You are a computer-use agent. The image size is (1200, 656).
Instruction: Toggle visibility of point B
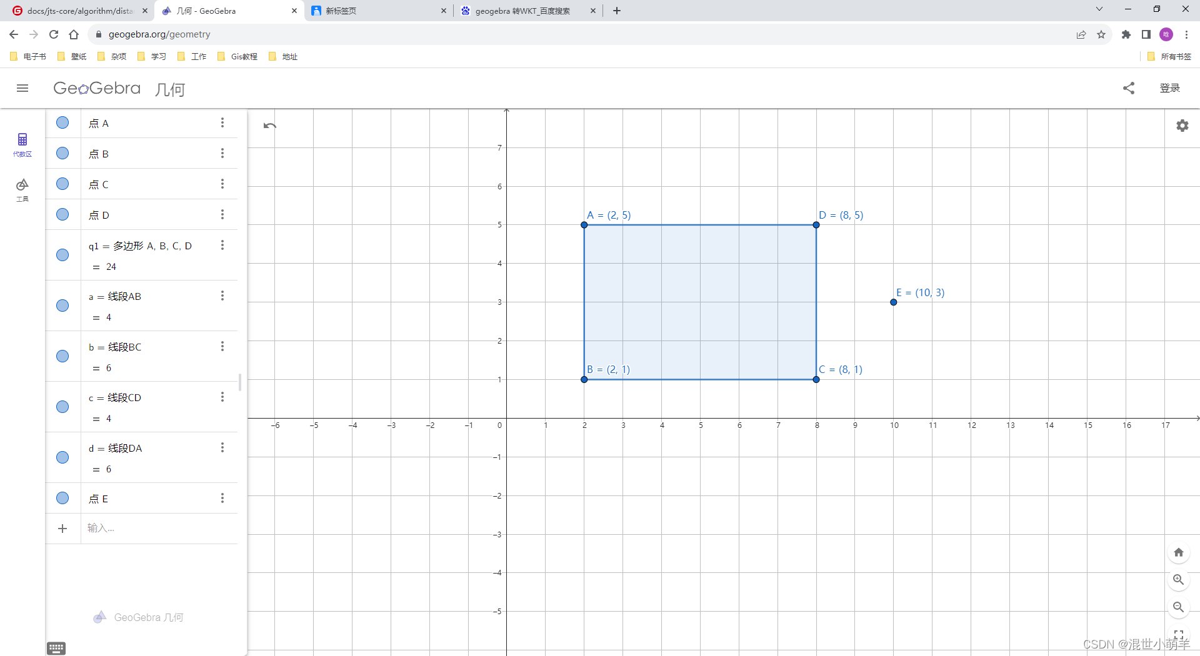62,153
